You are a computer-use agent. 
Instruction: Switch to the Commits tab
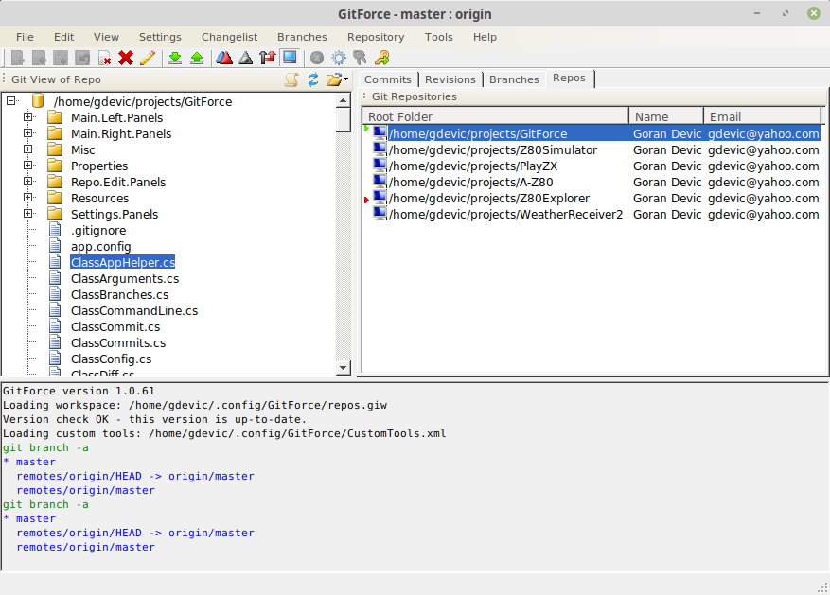[x=388, y=79]
